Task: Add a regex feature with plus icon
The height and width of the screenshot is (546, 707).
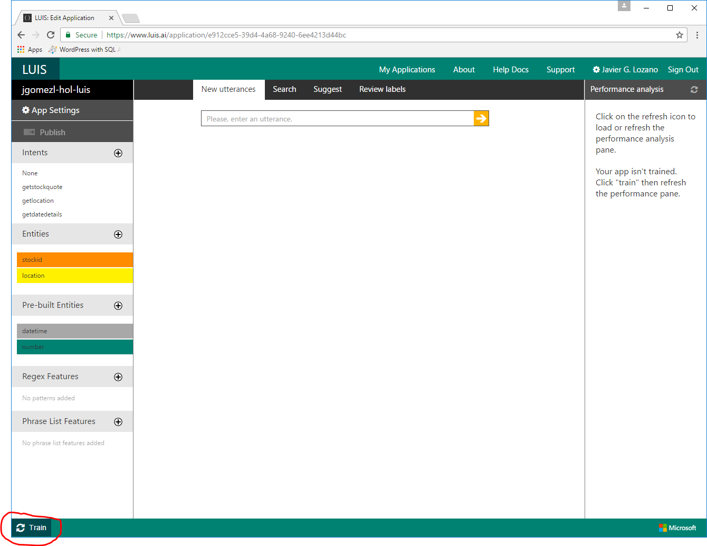Action: tap(118, 377)
